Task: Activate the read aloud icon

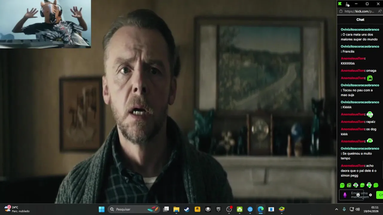Action: point(380,11)
